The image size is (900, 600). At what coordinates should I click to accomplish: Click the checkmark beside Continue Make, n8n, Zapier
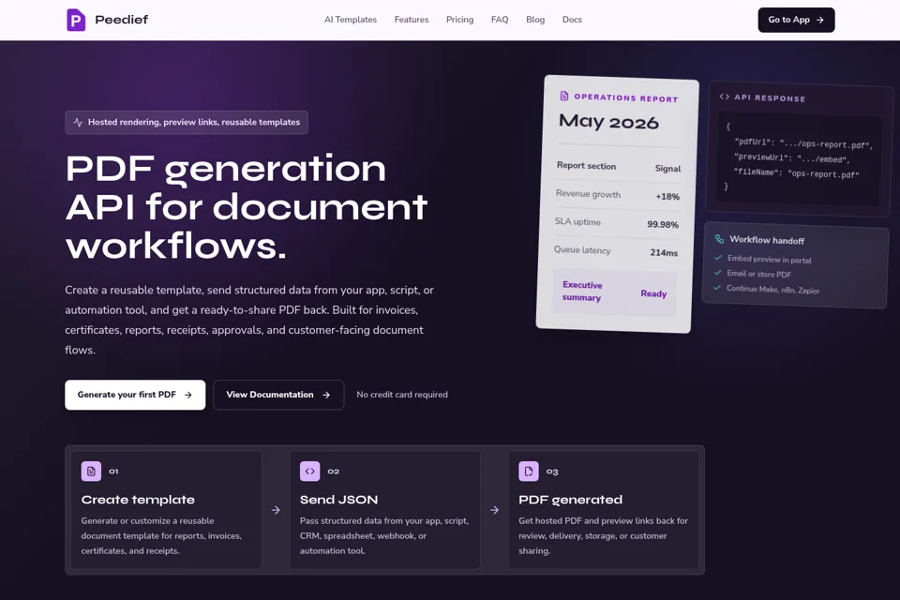pos(717,288)
